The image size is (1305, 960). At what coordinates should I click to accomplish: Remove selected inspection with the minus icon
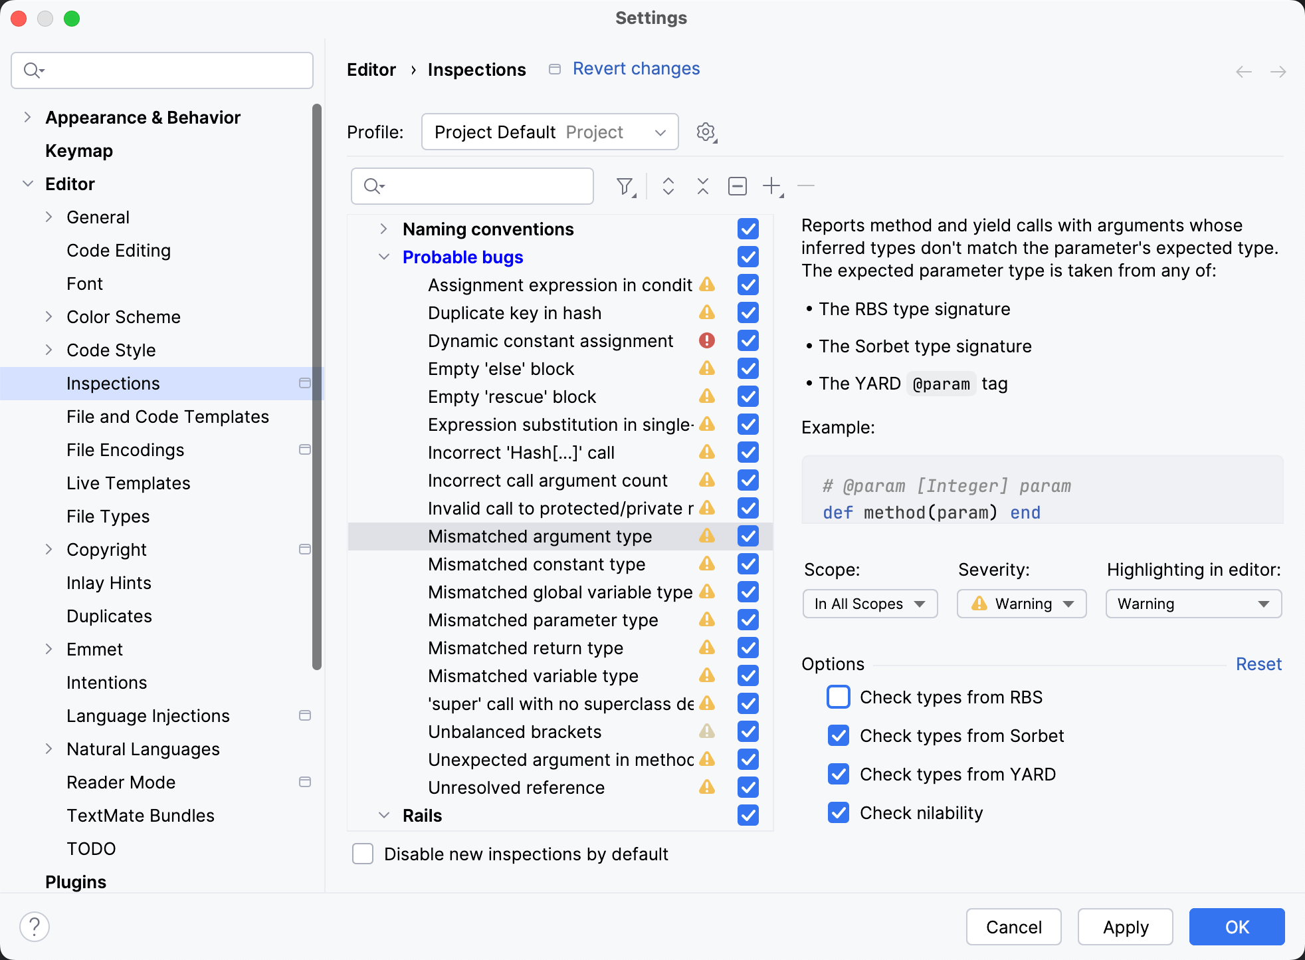(806, 186)
